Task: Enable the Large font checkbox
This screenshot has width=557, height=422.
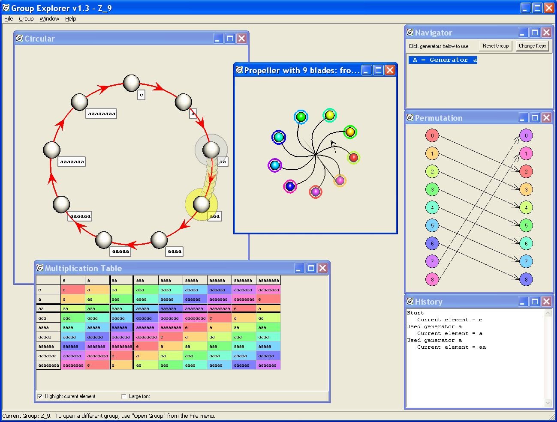Action: click(124, 396)
